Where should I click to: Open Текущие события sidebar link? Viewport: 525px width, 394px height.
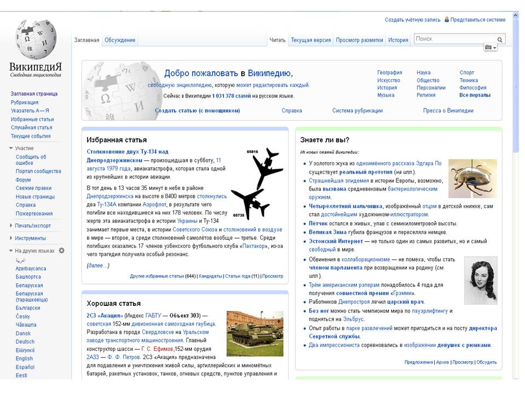point(31,136)
